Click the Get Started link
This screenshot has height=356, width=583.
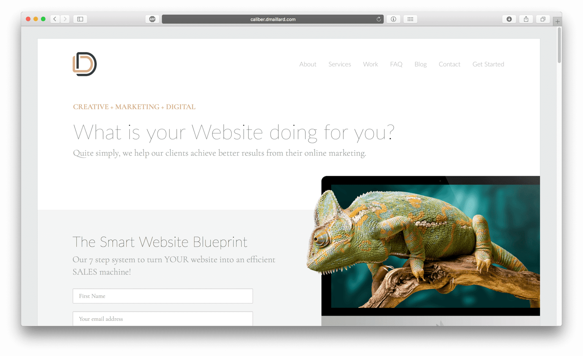488,64
